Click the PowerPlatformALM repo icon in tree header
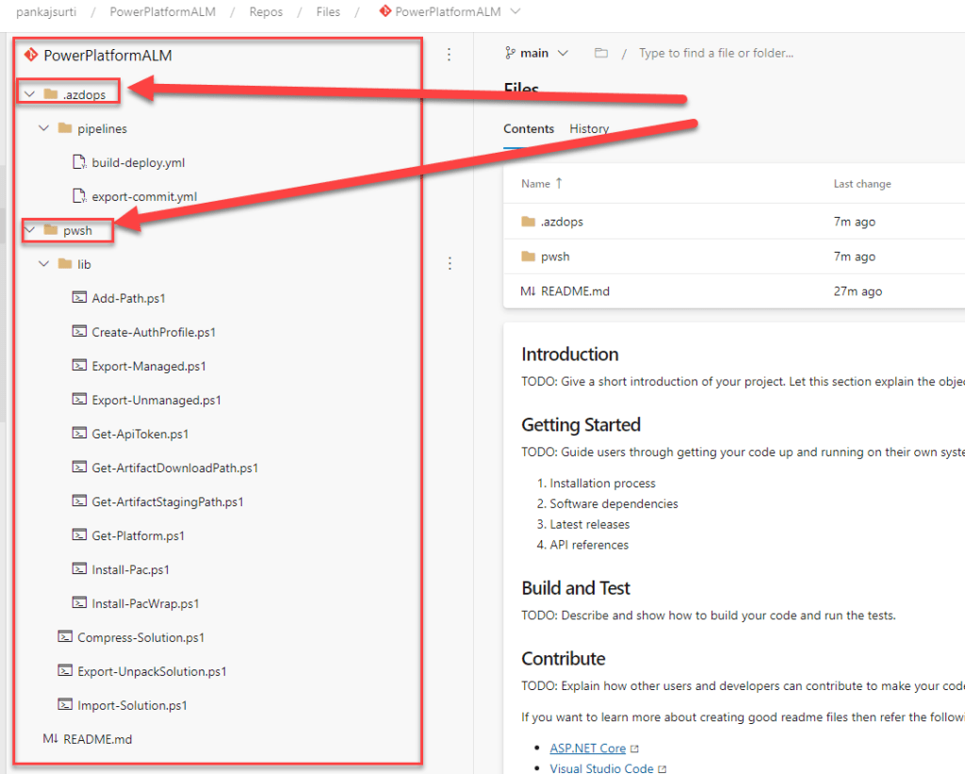This screenshot has width=965, height=774. (x=31, y=55)
